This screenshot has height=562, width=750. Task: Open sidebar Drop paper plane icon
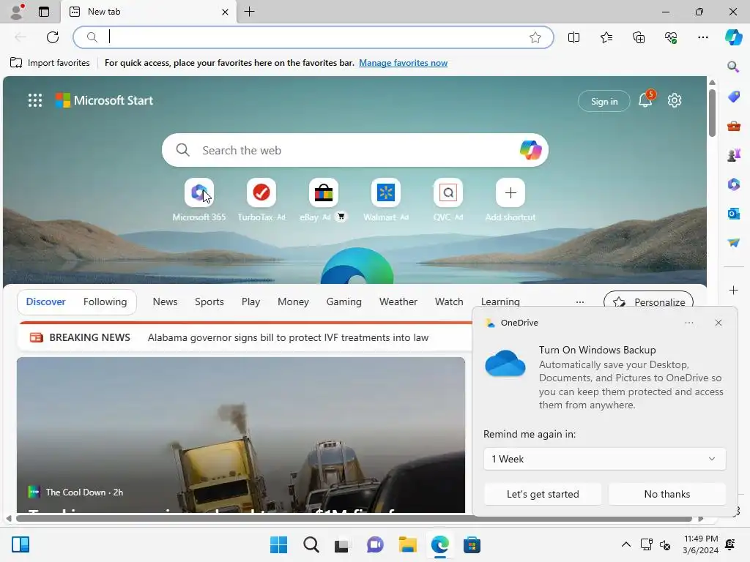tap(734, 243)
